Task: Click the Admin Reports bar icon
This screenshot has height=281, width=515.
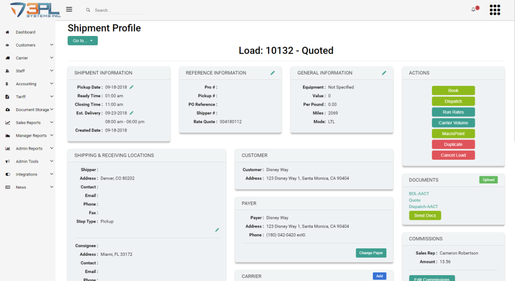Action: point(8,149)
